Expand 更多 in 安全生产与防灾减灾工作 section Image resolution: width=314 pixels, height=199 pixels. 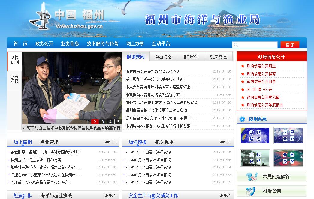click(225, 195)
